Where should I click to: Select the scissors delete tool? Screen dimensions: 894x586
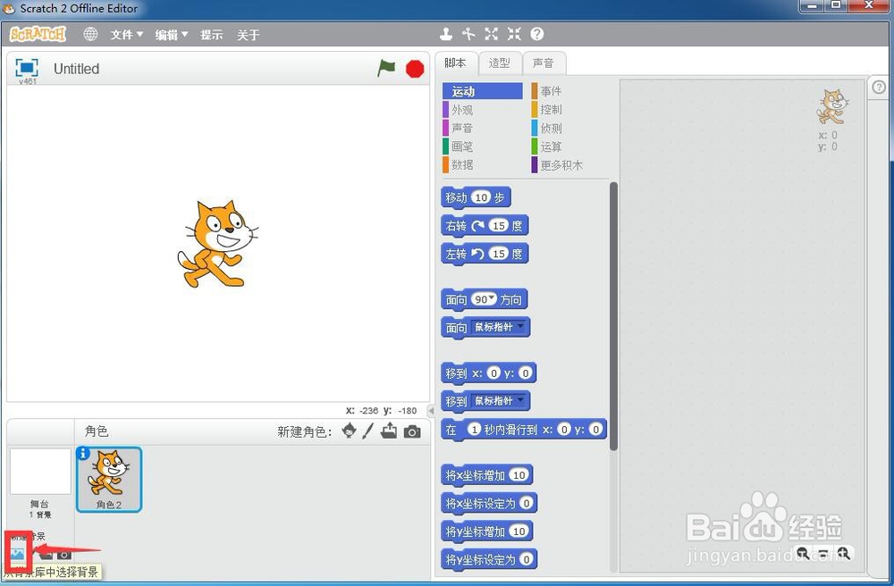468,34
